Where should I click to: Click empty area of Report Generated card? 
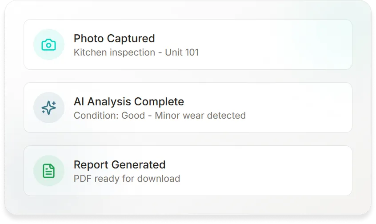coord(276,171)
